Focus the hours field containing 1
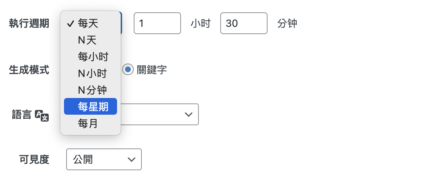Image resolution: width=426 pixels, height=188 pixels. click(157, 23)
